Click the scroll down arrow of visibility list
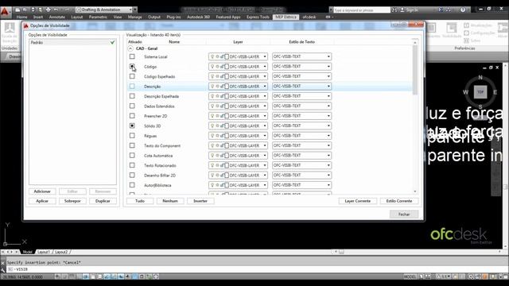The width and height of the screenshot is (509, 286). click(415, 191)
